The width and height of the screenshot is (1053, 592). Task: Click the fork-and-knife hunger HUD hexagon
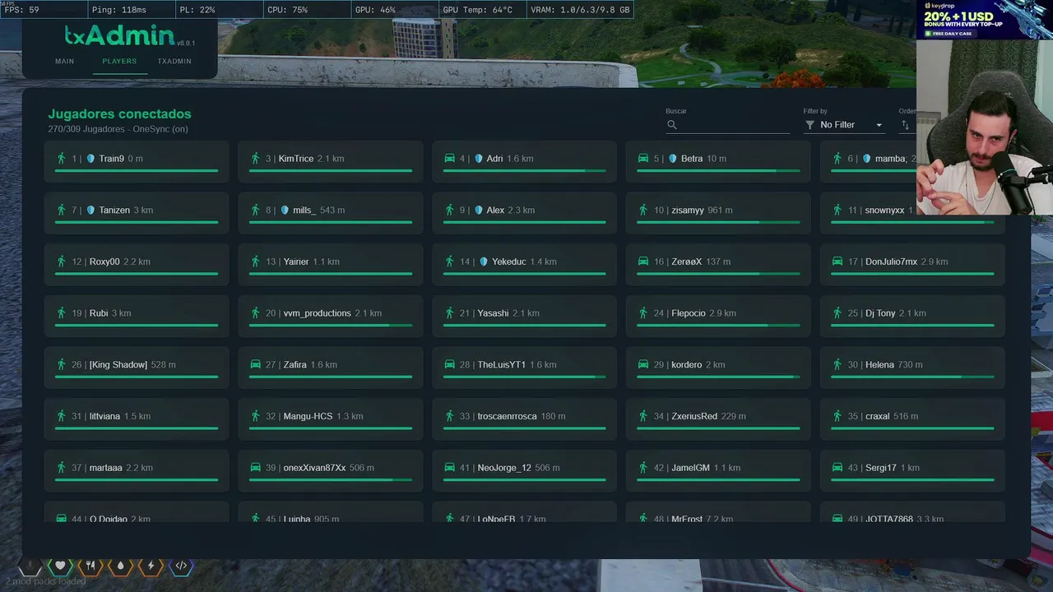(x=90, y=566)
